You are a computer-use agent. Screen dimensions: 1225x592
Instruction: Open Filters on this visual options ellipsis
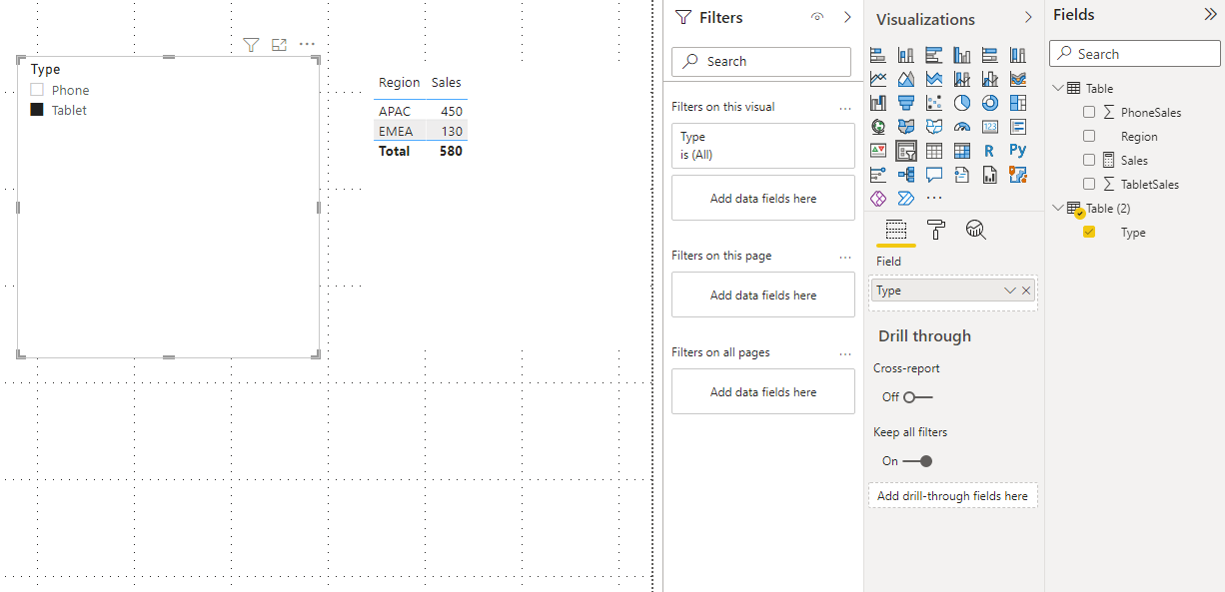[845, 107]
